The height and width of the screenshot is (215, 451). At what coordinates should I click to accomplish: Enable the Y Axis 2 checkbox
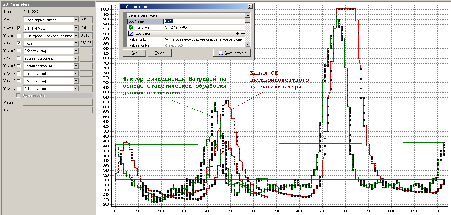tap(19, 36)
